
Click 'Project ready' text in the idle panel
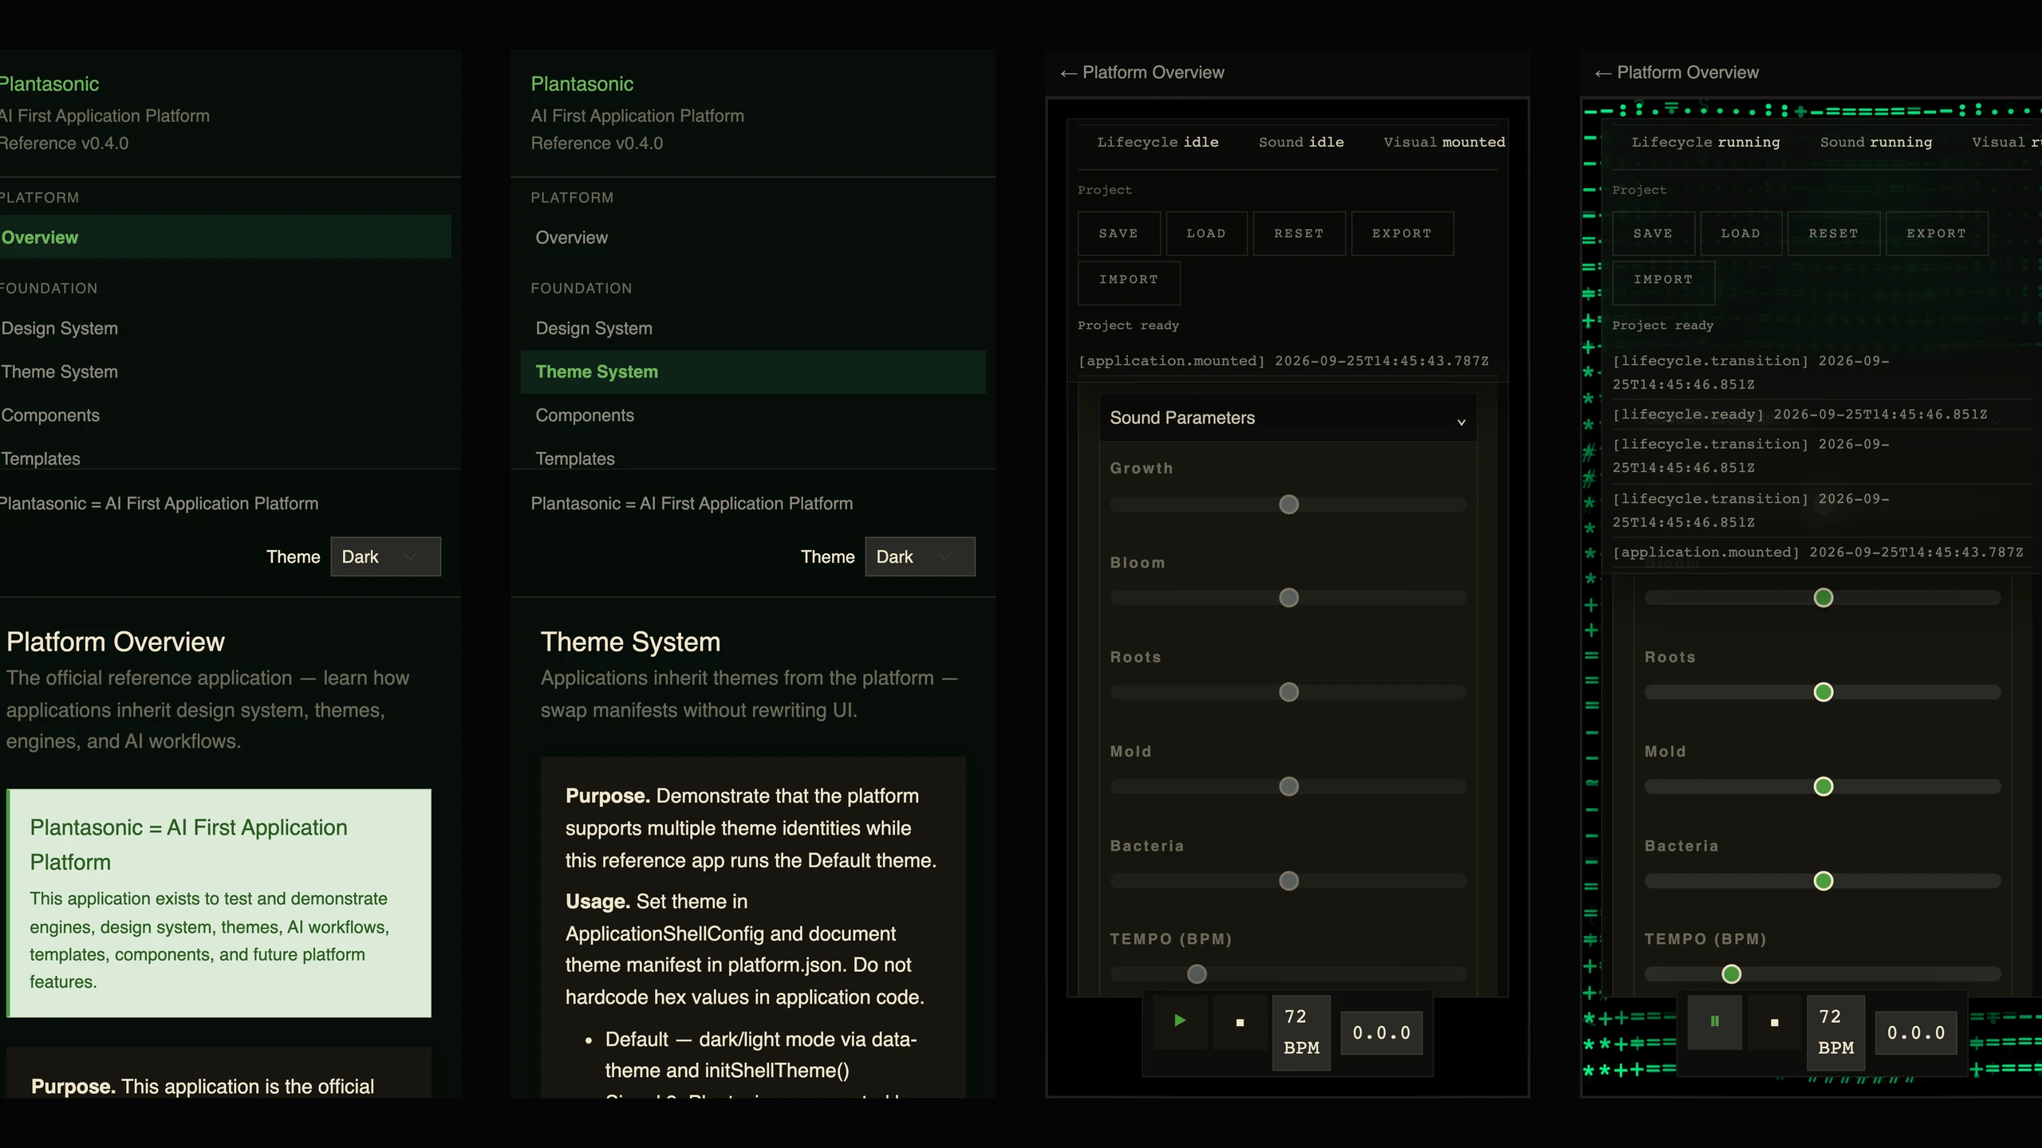coord(1128,325)
